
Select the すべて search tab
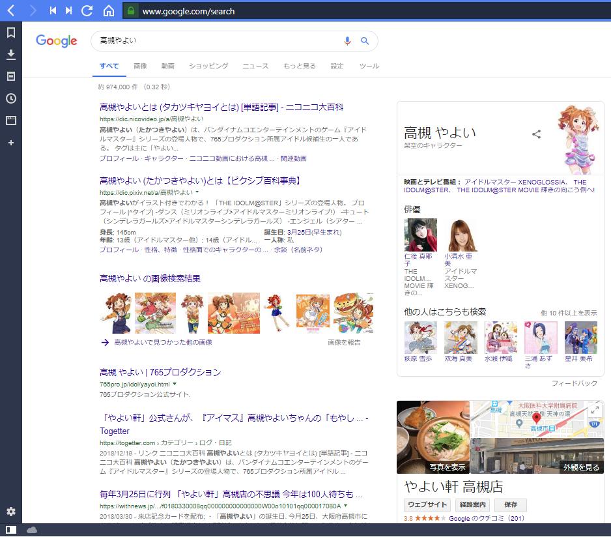click(x=109, y=66)
